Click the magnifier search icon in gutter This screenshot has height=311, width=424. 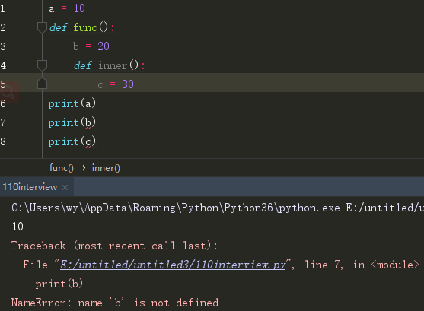pos(8,93)
